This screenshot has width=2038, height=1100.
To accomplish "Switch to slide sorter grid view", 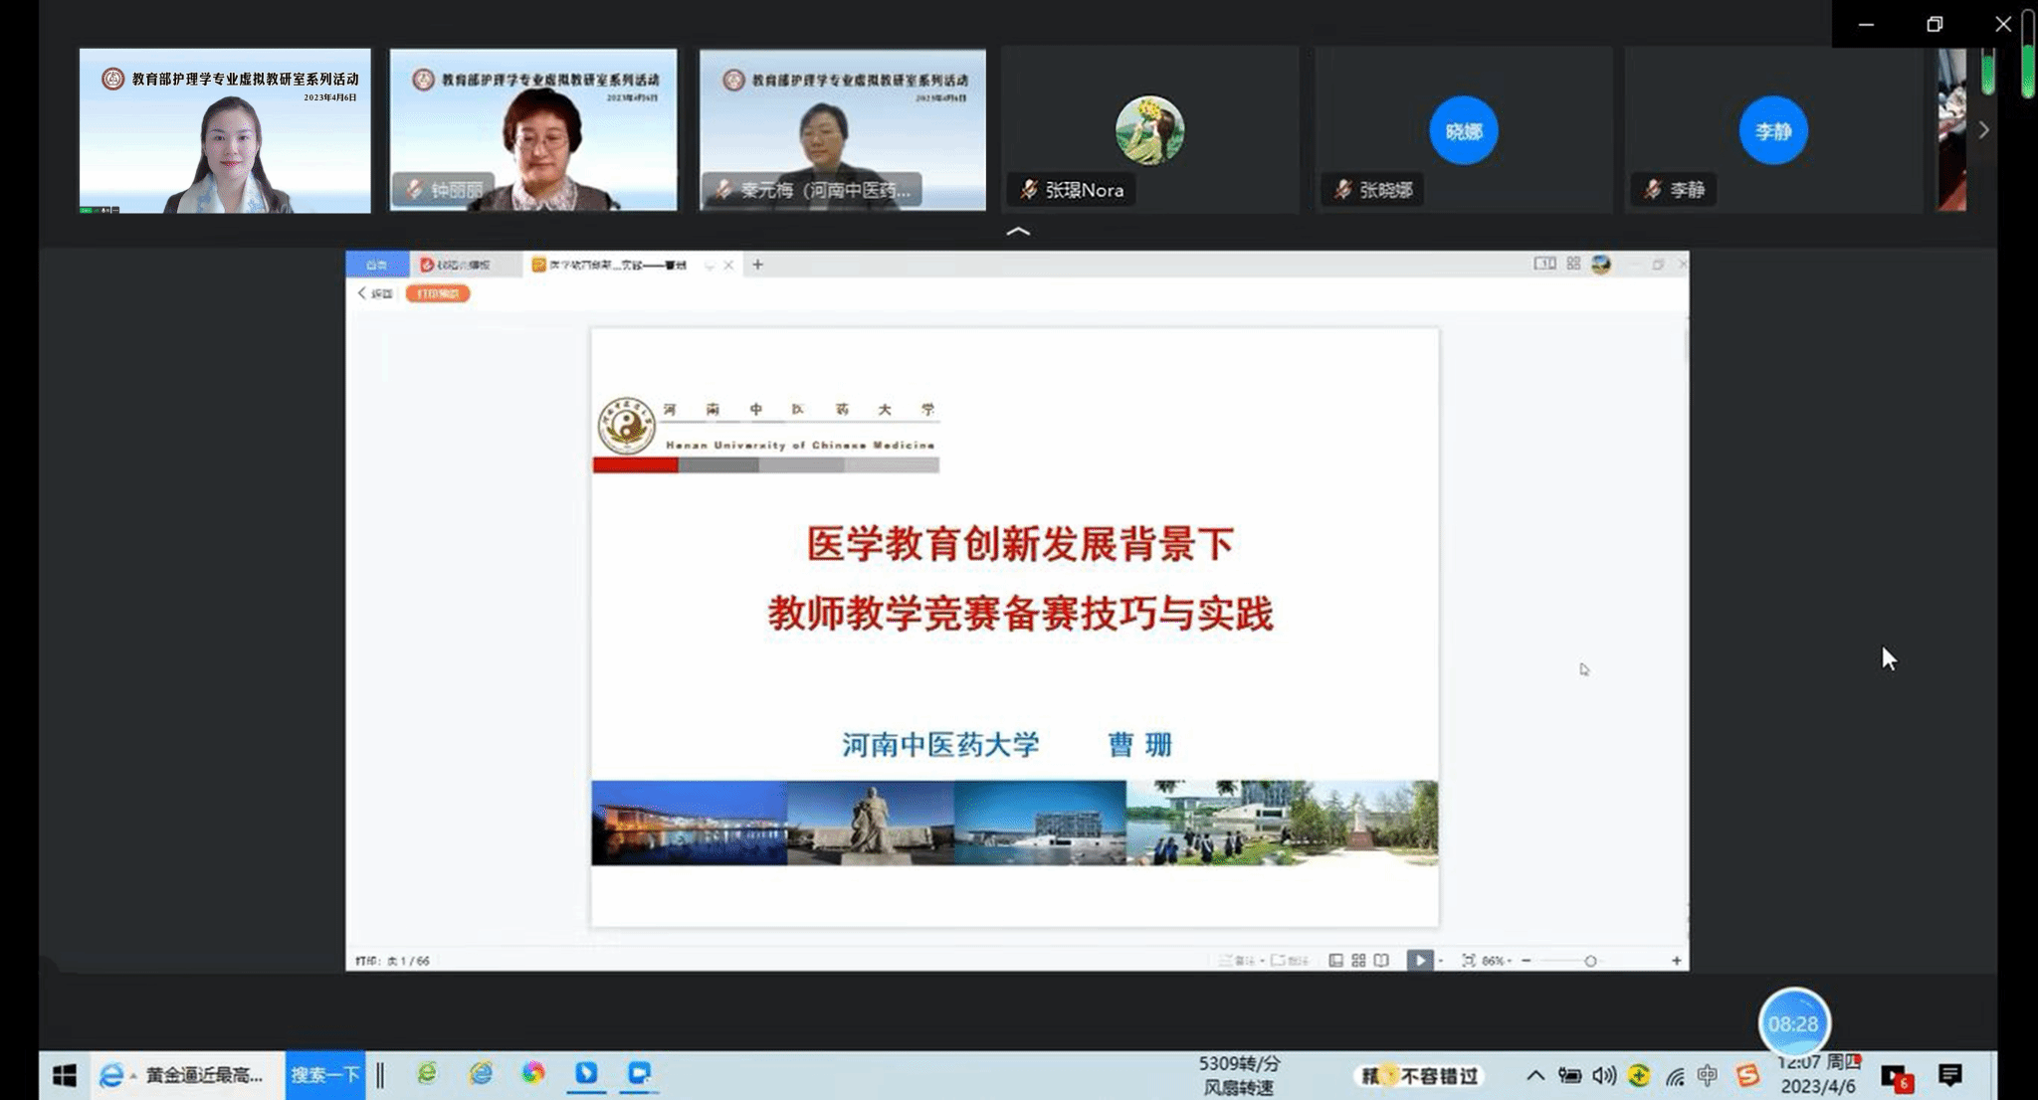I will [x=1358, y=960].
